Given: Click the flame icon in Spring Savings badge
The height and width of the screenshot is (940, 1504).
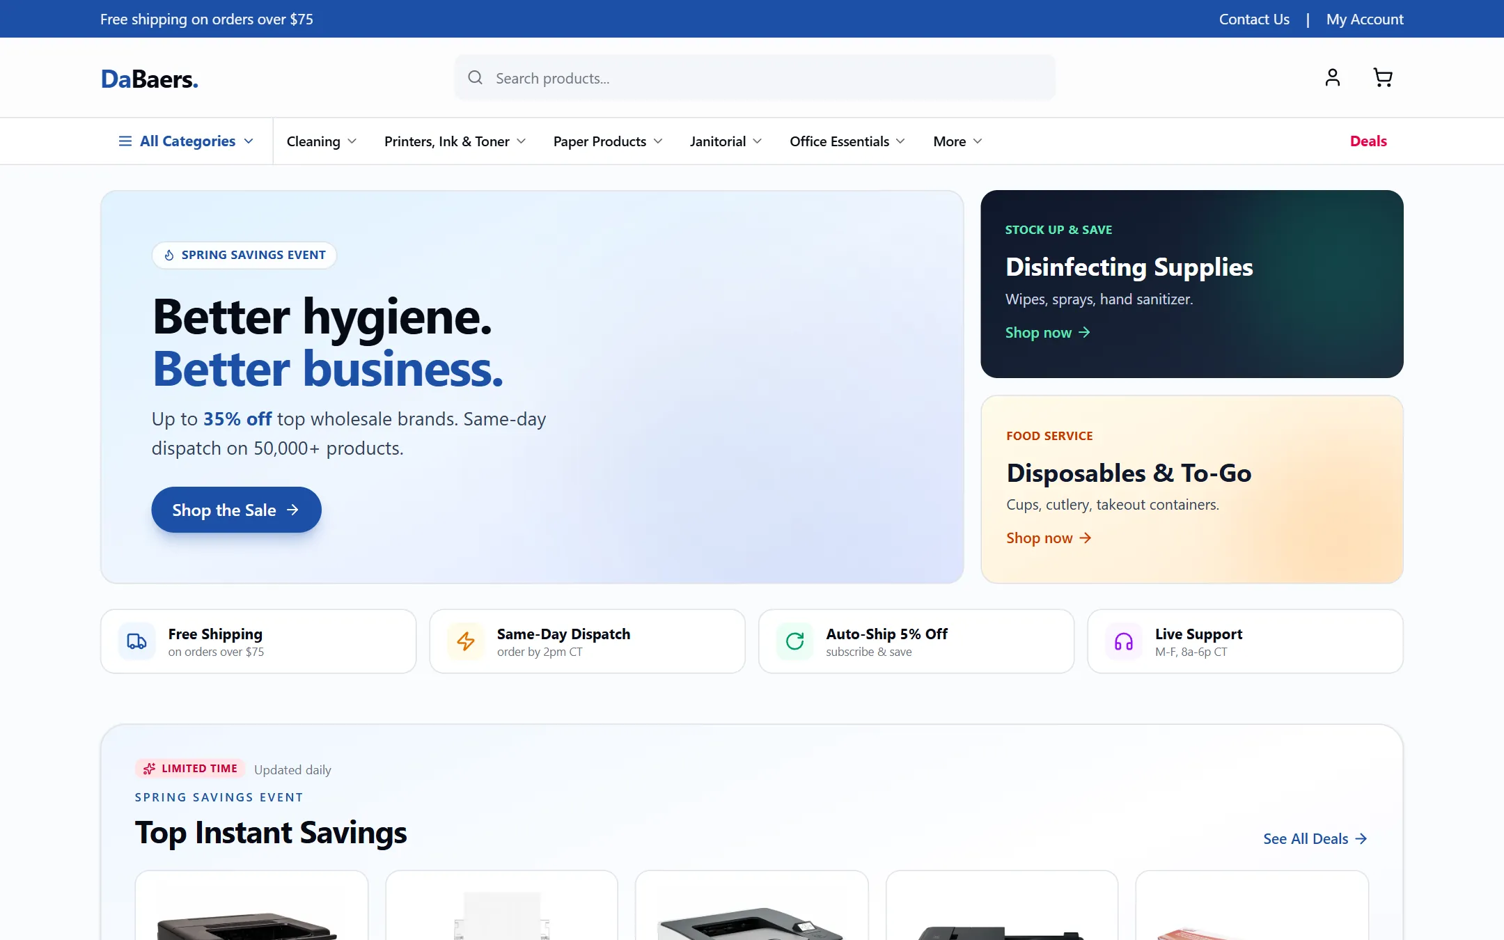Looking at the screenshot, I should tap(169, 256).
